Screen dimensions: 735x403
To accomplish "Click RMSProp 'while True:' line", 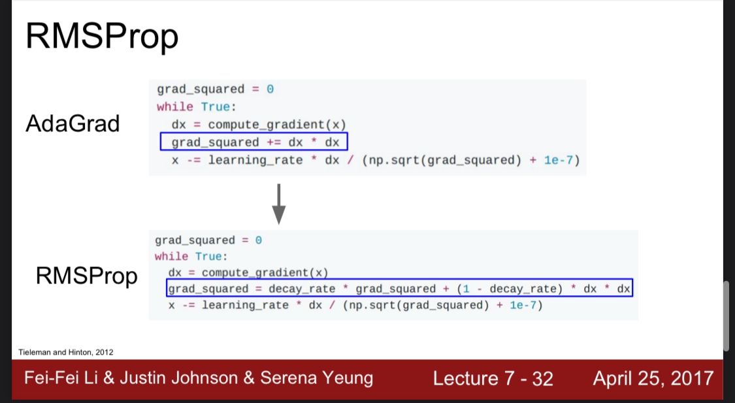I will [191, 256].
